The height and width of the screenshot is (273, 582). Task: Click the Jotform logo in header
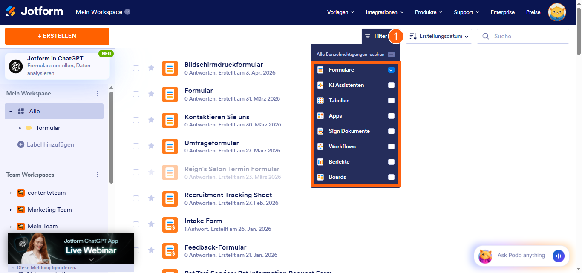point(34,11)
